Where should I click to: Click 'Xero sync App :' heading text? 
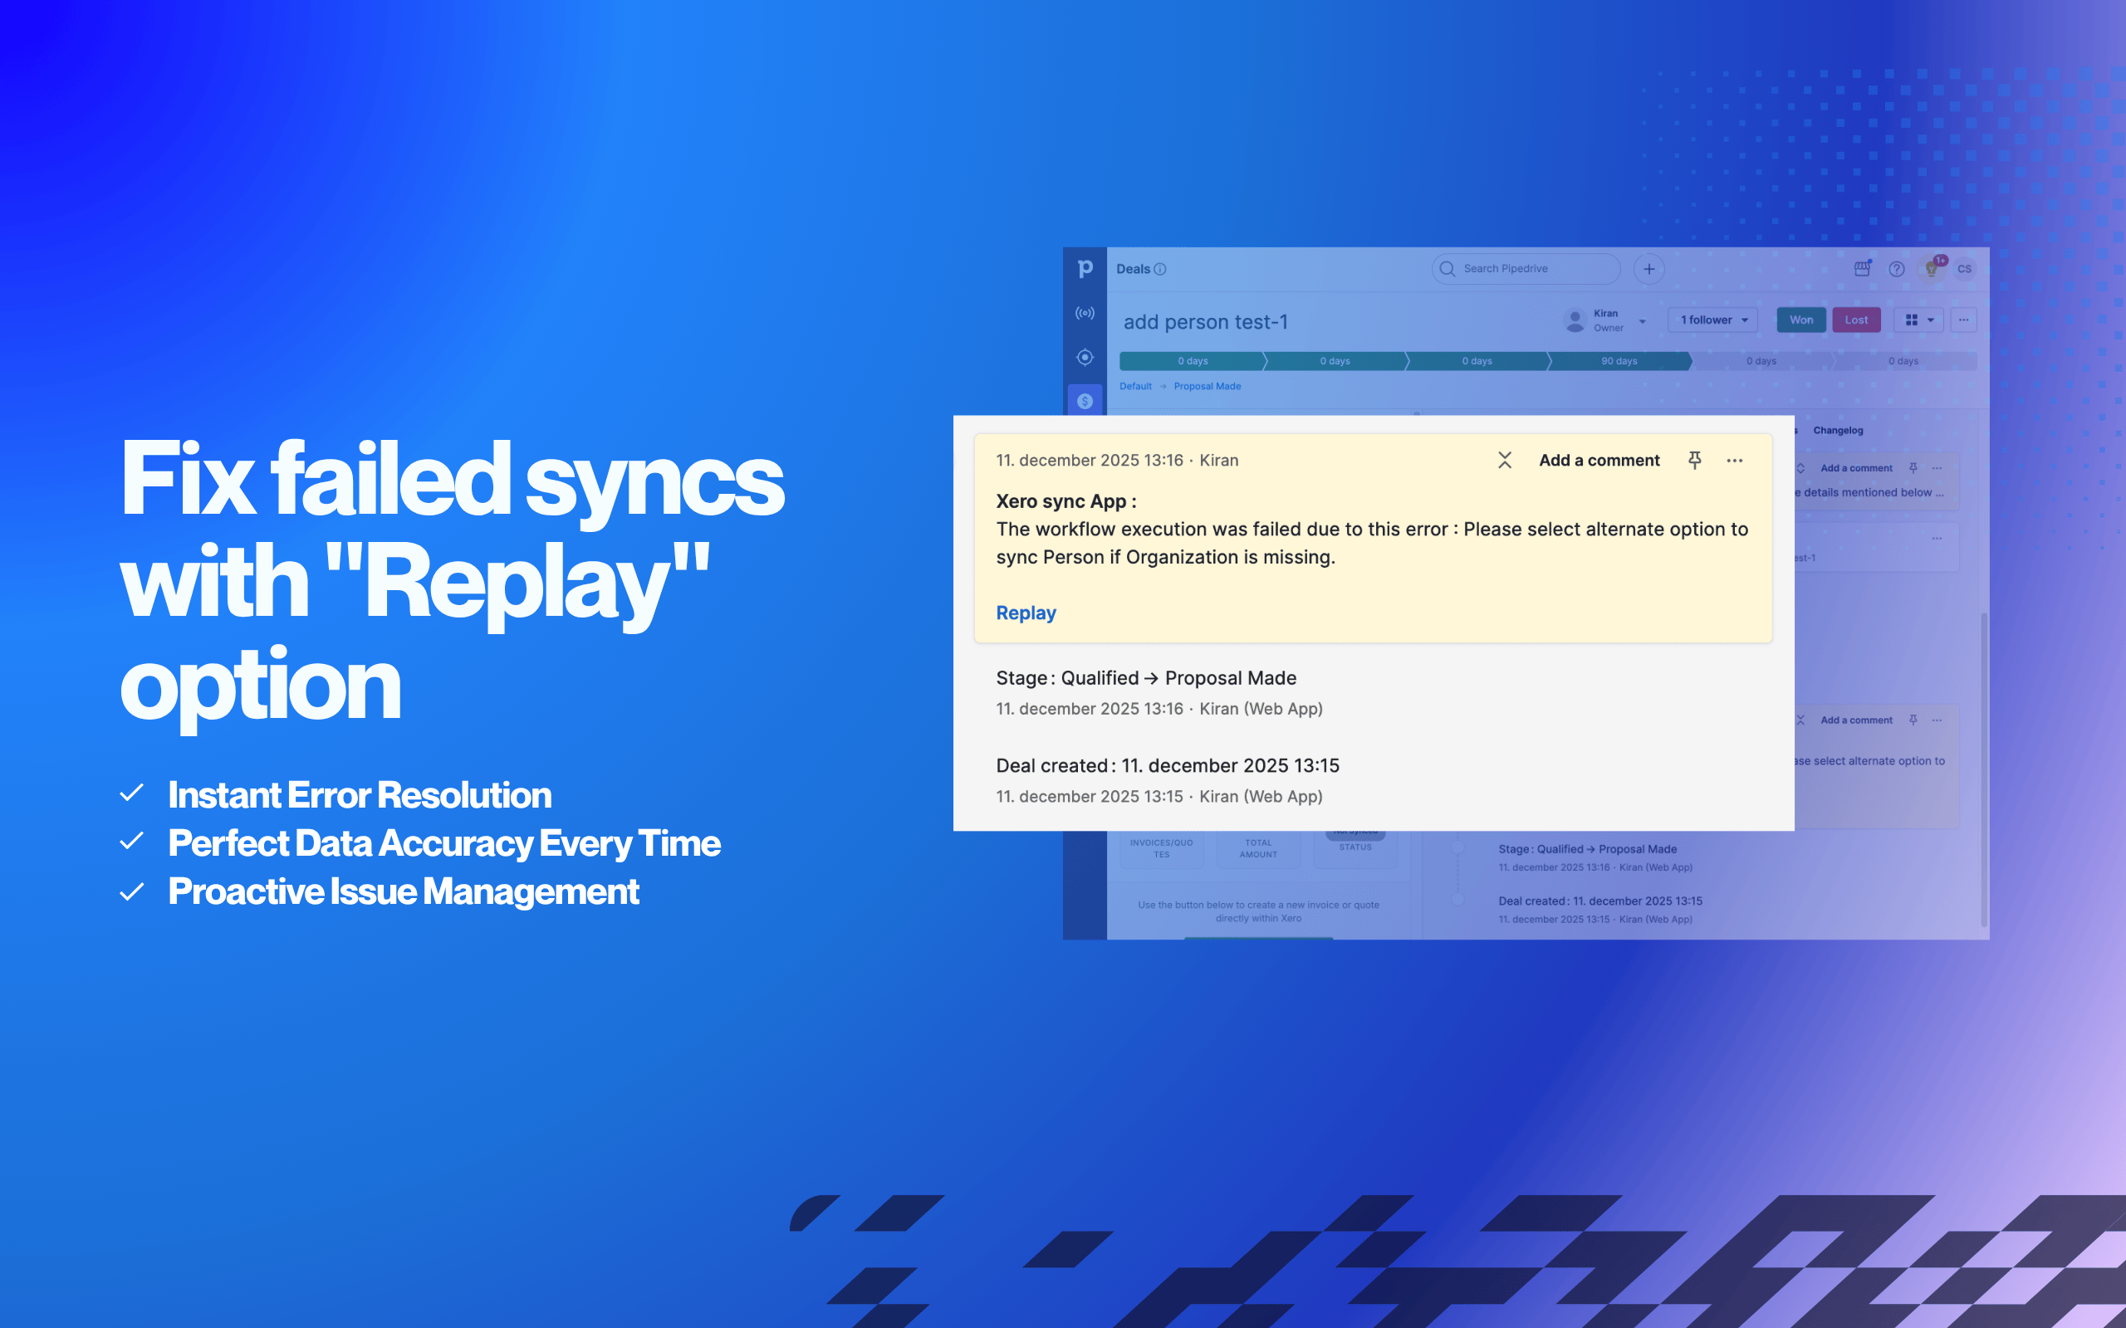1065,501
